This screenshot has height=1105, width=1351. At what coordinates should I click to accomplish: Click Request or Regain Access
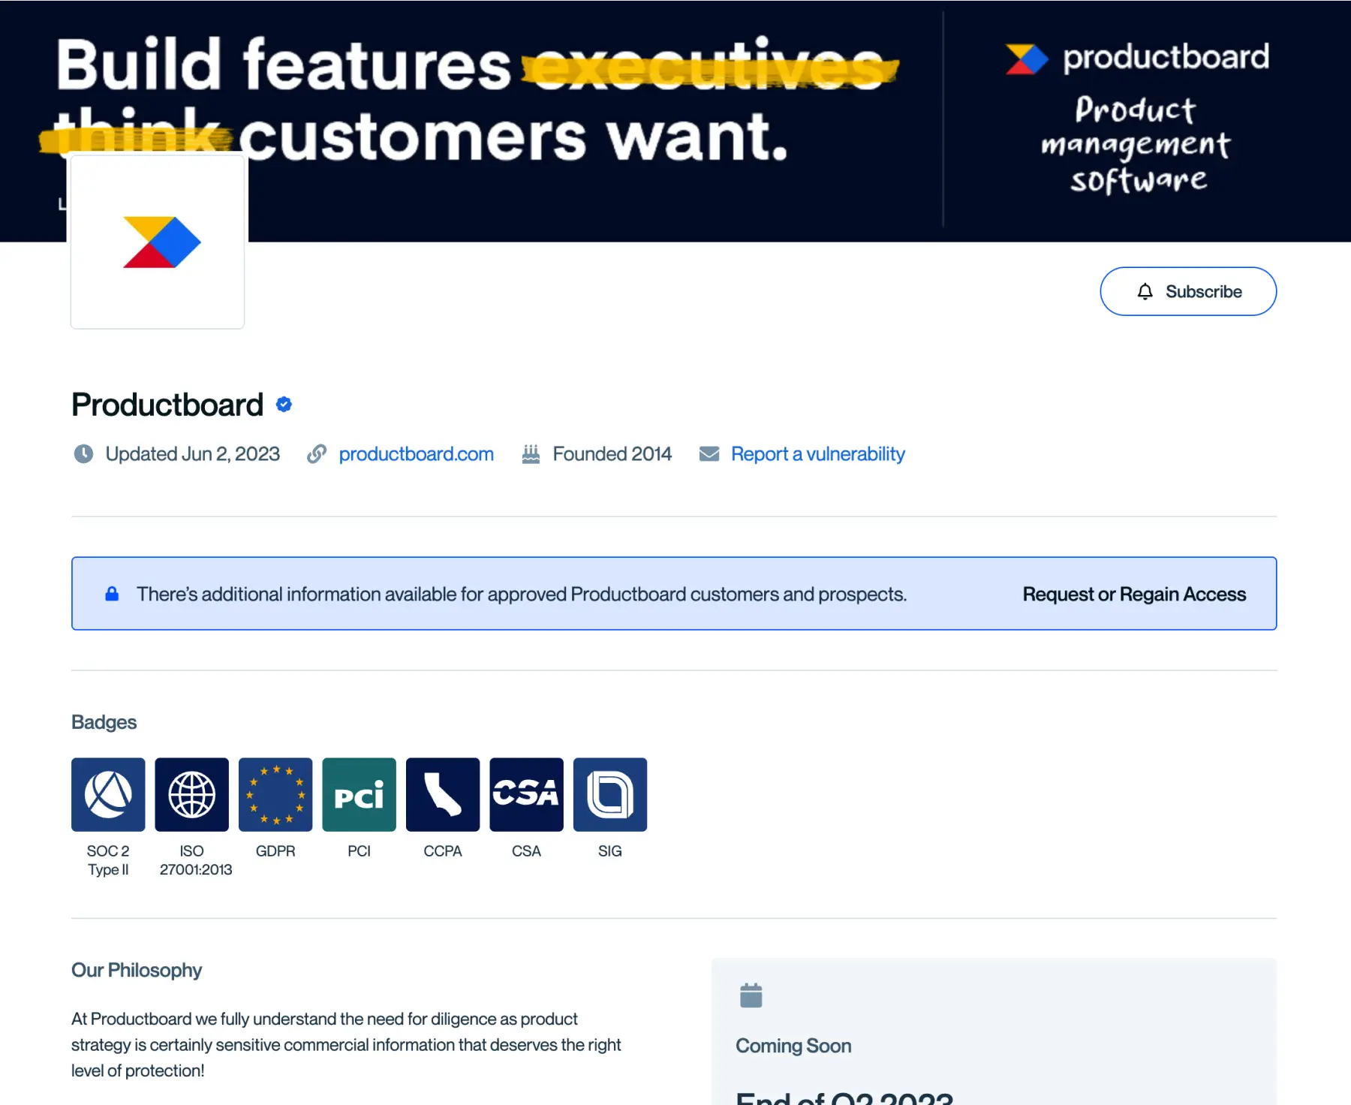(1134, 594)
